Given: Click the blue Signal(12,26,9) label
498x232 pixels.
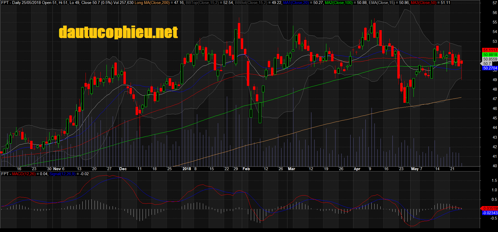Looking at the screenshot, I should coord(63,174).
